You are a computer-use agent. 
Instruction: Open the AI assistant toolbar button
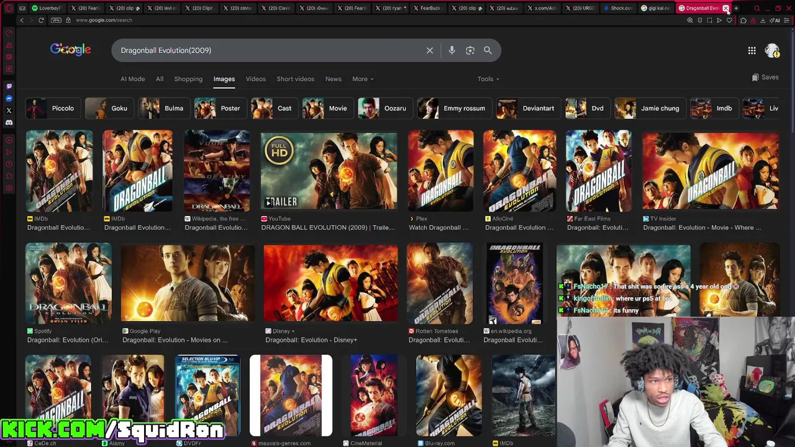point(775,20)
